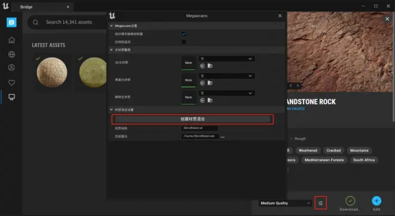Use selected asset arrow for 植物主材质
395x216 pixels.
point(202,100)
